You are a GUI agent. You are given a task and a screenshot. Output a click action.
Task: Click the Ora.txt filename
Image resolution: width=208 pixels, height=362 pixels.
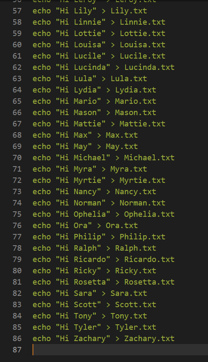[122, 226]
